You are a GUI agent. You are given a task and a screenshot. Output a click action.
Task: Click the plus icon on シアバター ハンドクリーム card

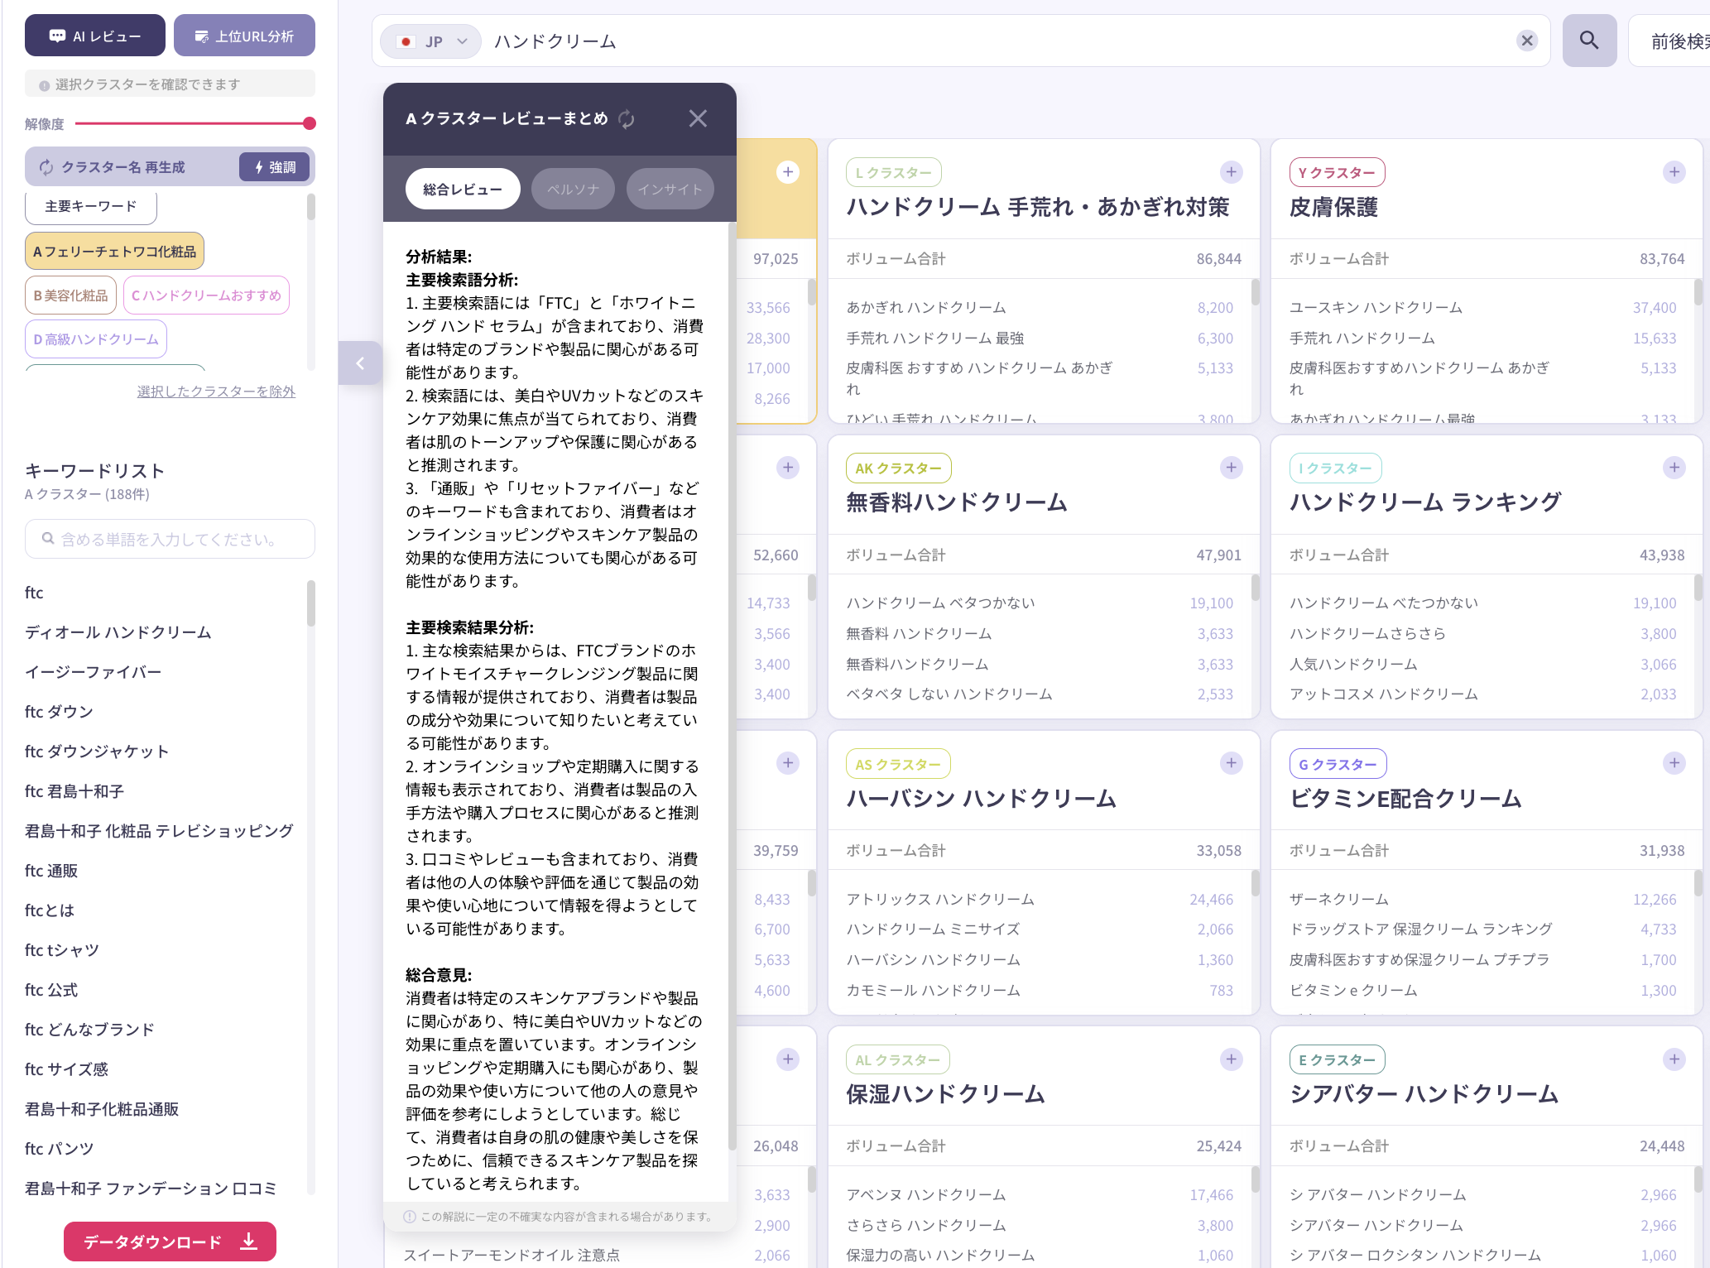1674,1059
